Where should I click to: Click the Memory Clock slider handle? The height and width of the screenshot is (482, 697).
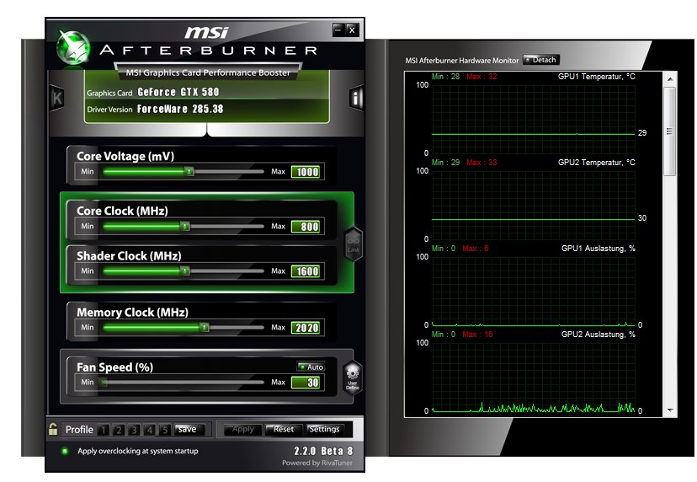coord(204,327)
